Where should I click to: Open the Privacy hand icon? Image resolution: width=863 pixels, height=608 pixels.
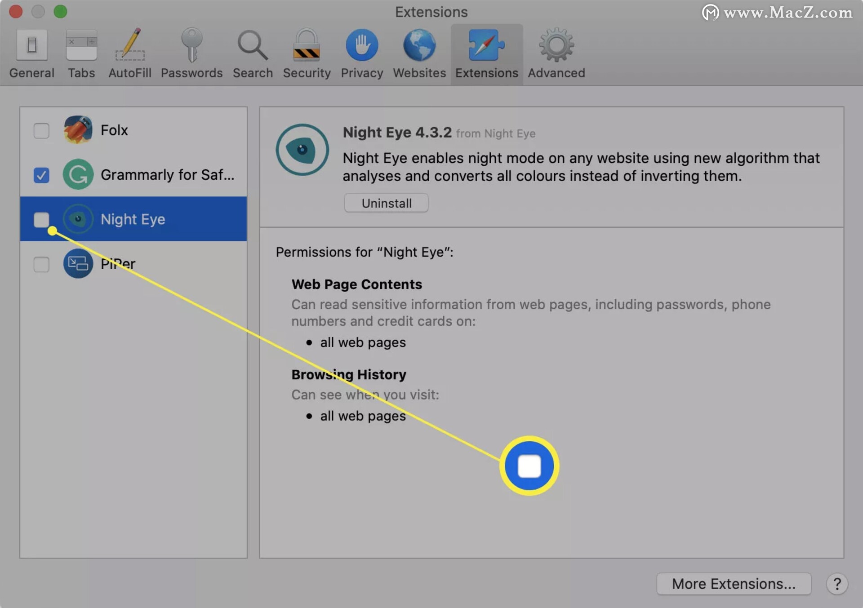pos(362,45)
